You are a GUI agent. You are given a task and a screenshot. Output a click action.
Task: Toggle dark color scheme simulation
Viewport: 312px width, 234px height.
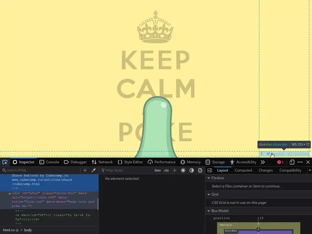tap(192, 170)
